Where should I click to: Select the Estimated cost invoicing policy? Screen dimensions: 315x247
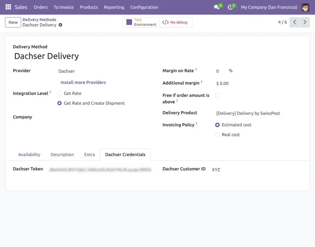[x=217, y=125]
